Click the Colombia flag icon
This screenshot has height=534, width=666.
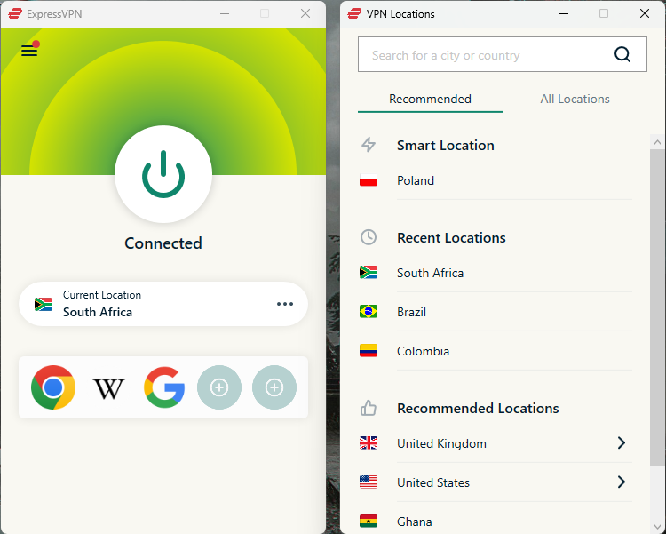pyautogui.click(x=369, y=351)
